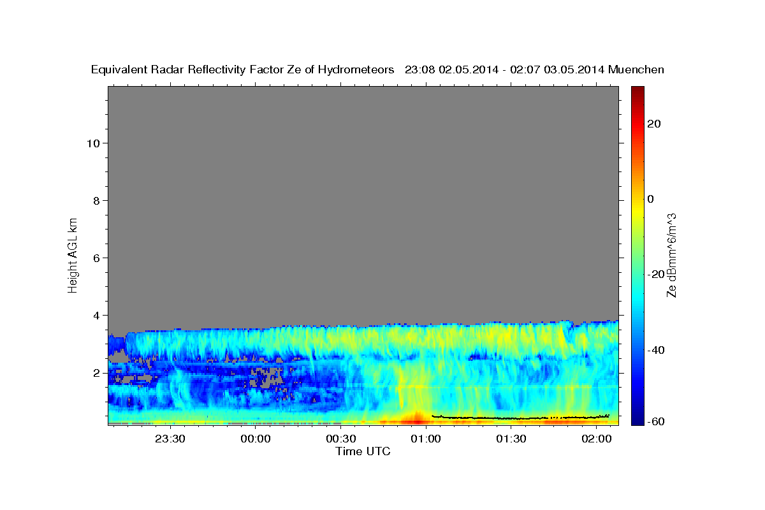Click the 00:00 time axis label
Screen dimensions: 765x510
pos(256,439)
